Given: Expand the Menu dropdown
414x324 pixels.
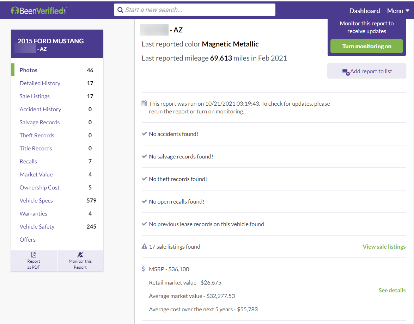Looking at the screenshot, I should pyautogui.click(x=398, y=11).
